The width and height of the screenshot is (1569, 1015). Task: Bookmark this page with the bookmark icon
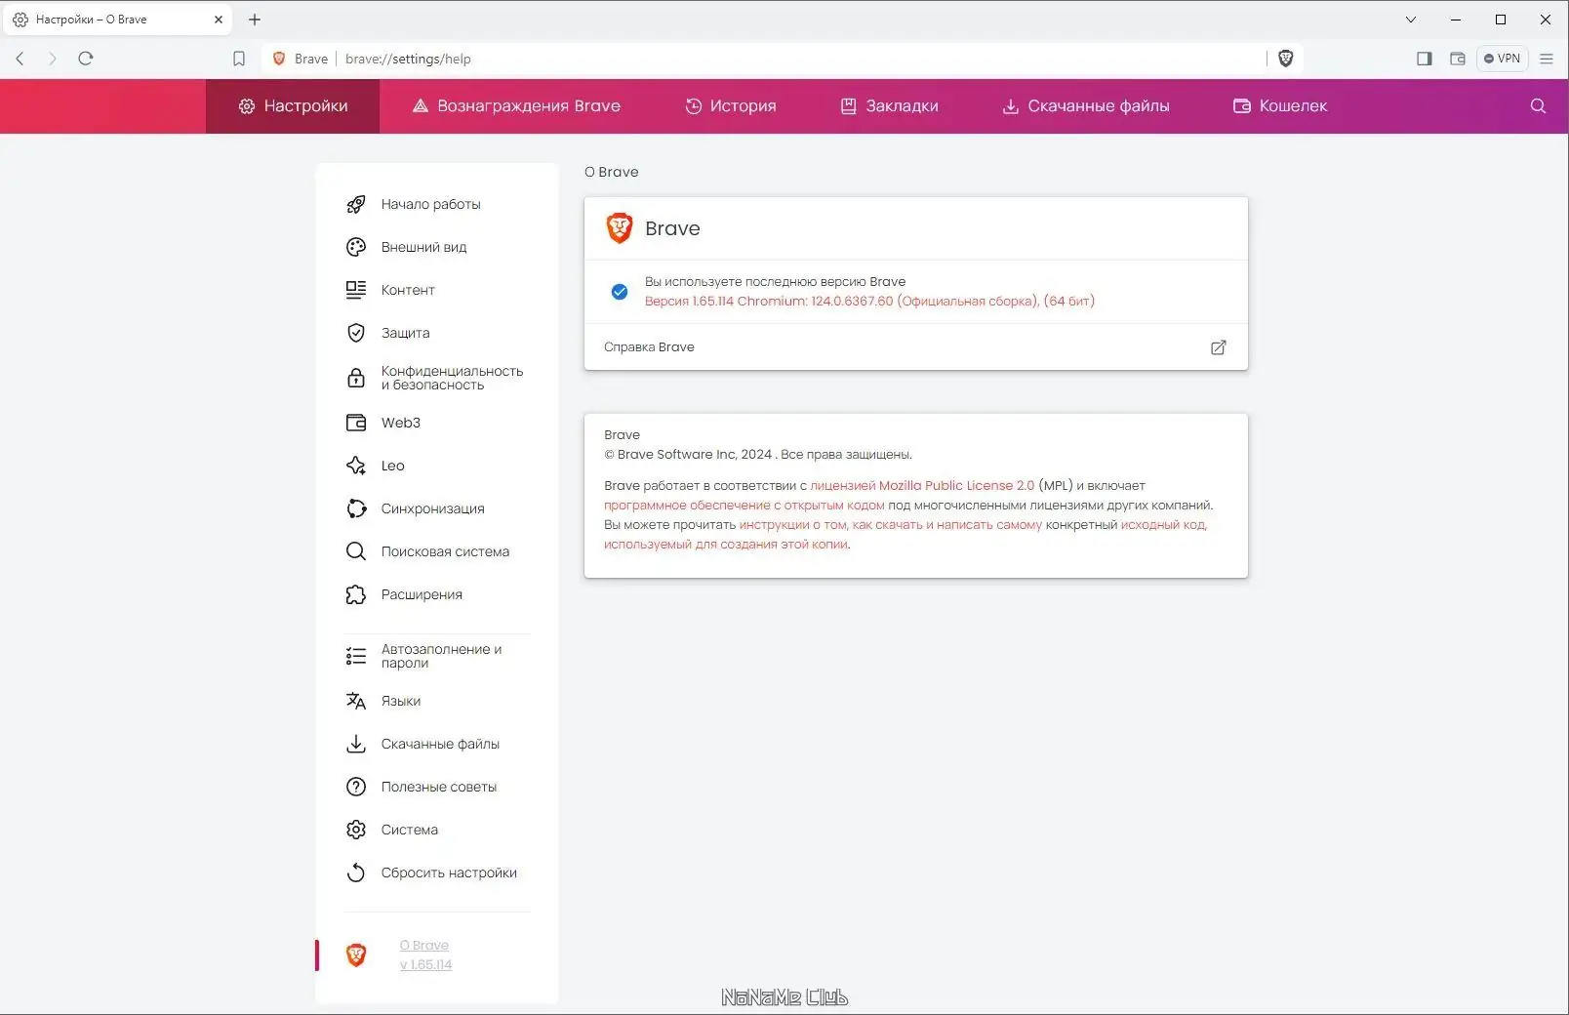click(x=239, y=59)
